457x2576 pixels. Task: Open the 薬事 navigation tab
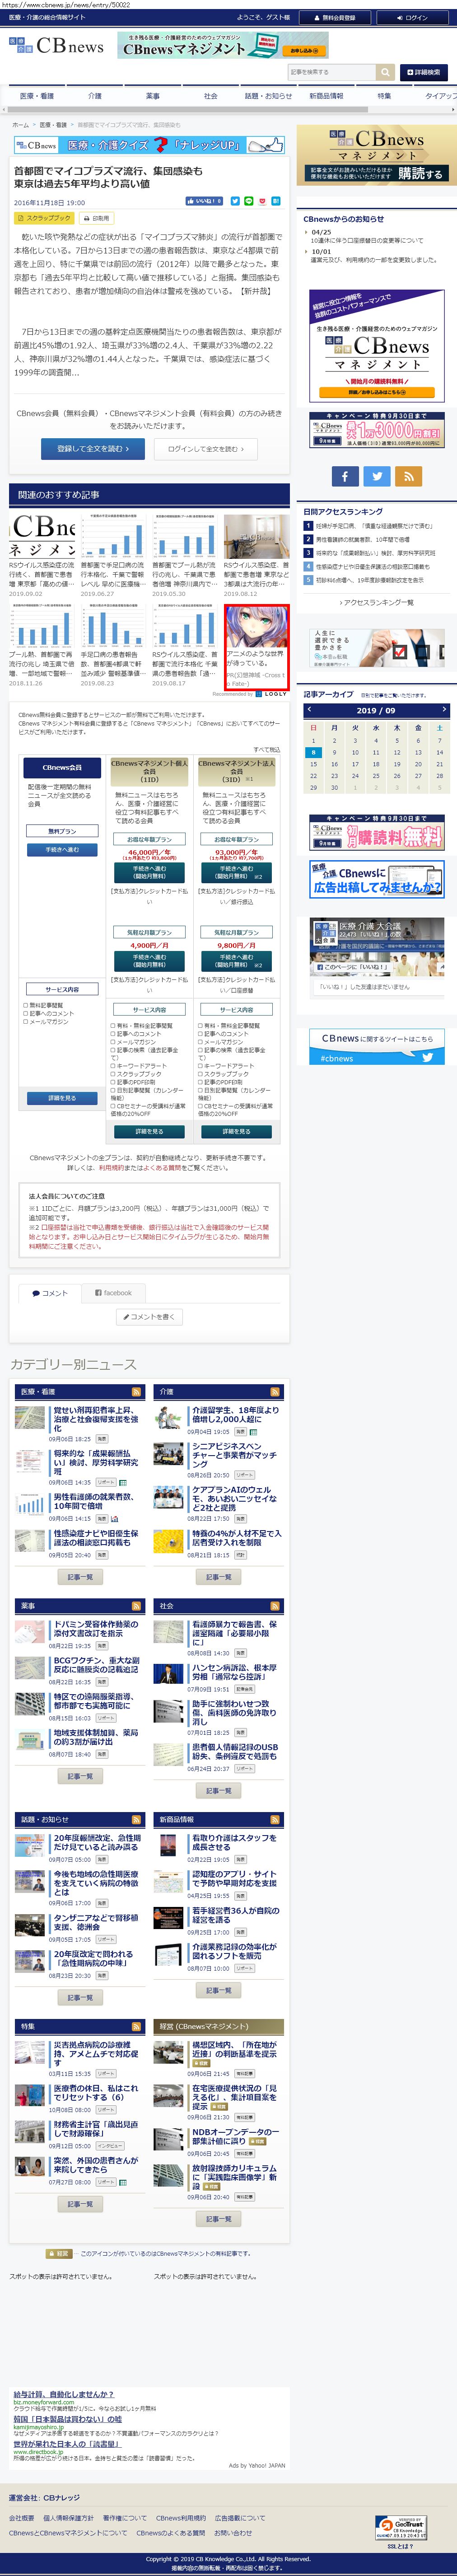[153, 96]
